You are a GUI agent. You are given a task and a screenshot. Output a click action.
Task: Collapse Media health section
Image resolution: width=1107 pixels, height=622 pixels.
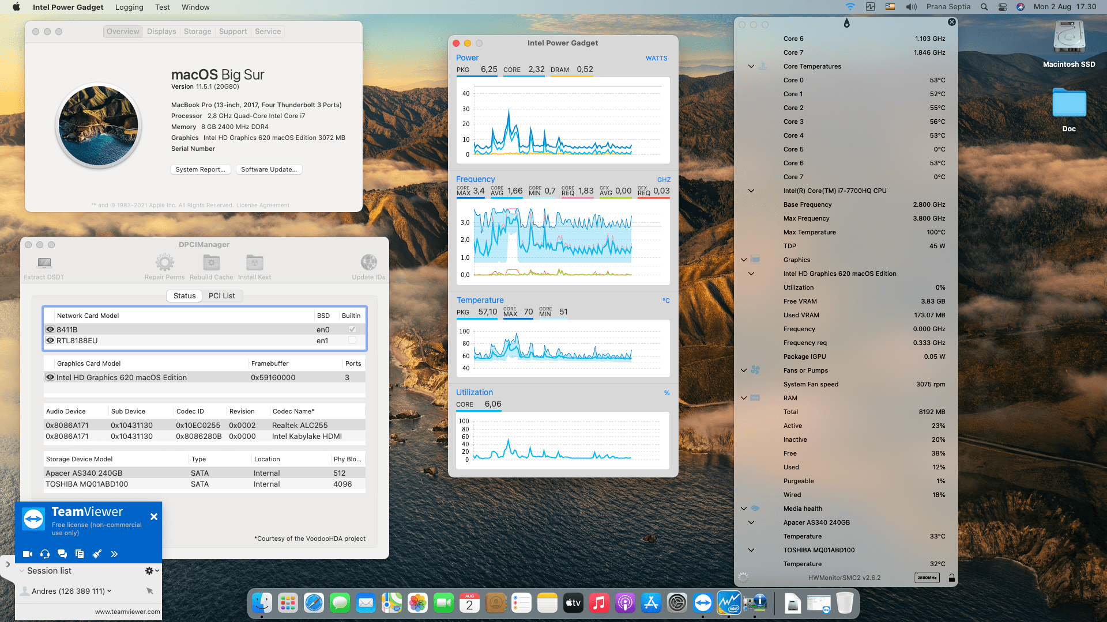744,509
